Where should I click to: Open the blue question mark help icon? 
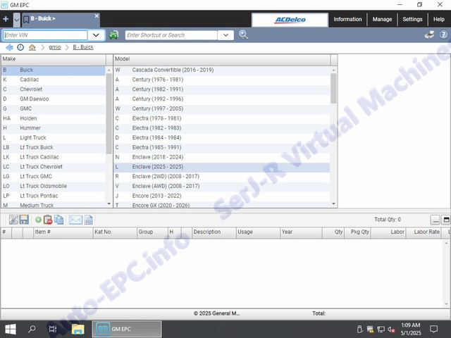coord(443,35)
